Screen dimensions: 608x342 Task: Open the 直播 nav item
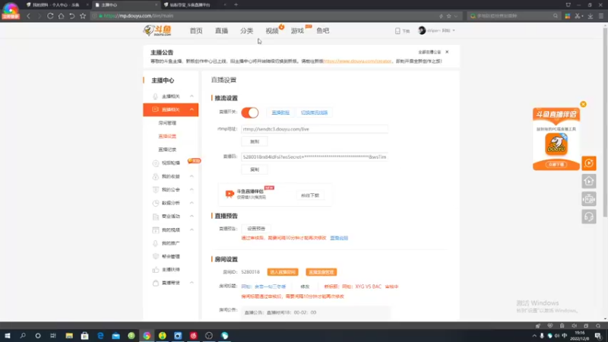tap(221, 30)
